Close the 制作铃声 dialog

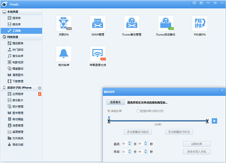[x=222, y=90]
